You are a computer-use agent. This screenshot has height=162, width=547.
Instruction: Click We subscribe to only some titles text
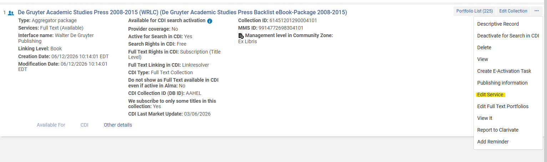point(172,103)
